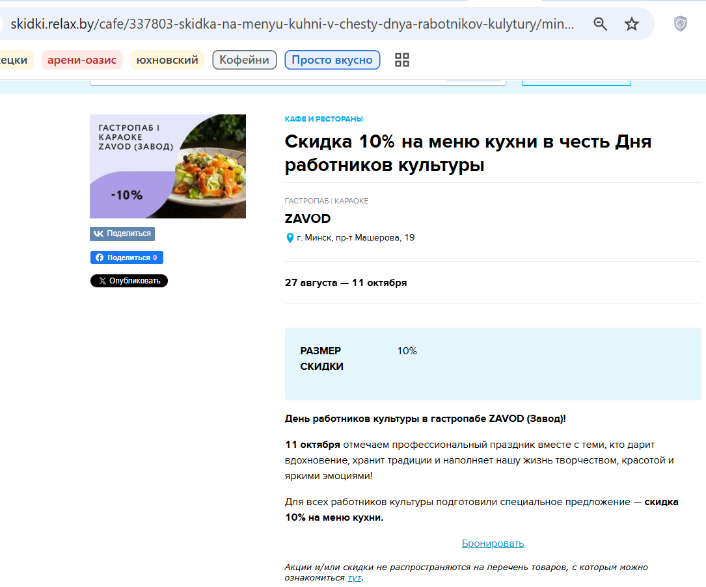706x587 pixels.
Task: Open the арени-оазис bookmark group
Action: pos(82,60)
